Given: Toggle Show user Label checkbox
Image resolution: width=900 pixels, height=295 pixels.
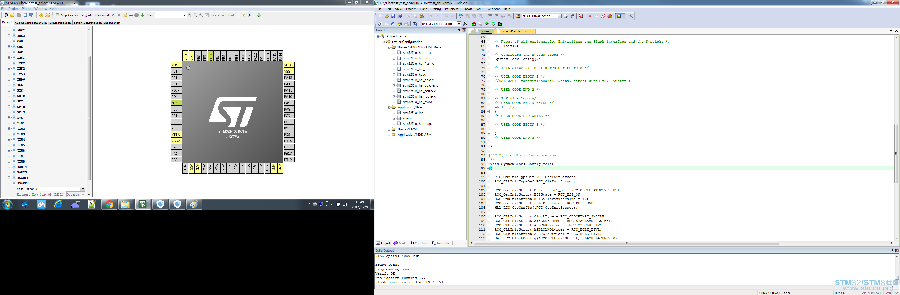Looking at the screenshot, I should 207,15.
